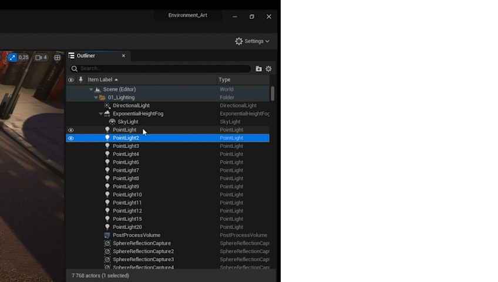Click the viewport layout grid icon

[57, 58]
